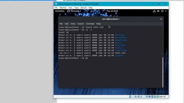Click the Documents directory name in listing
The image size is (184, 103).
coord(121,37)
